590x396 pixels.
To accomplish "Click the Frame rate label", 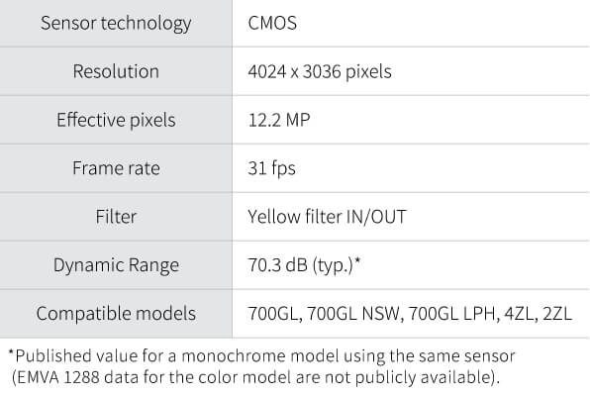I will tap(116, 168).
